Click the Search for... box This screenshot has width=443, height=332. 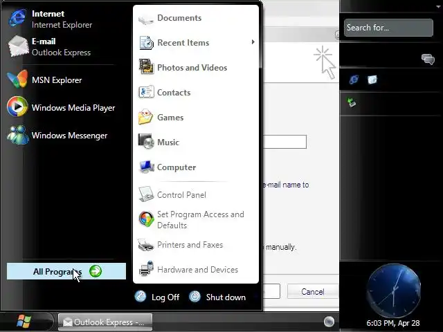[x=388, y=28]
